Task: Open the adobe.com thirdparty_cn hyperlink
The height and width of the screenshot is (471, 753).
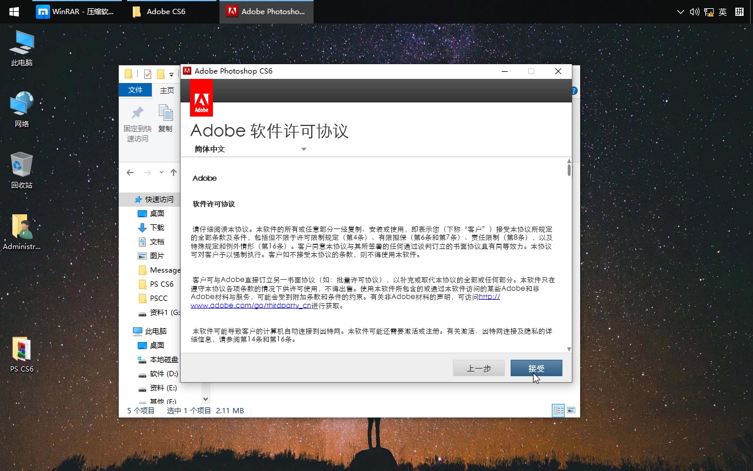Action: pyautogui.click(x=345, y=301)
